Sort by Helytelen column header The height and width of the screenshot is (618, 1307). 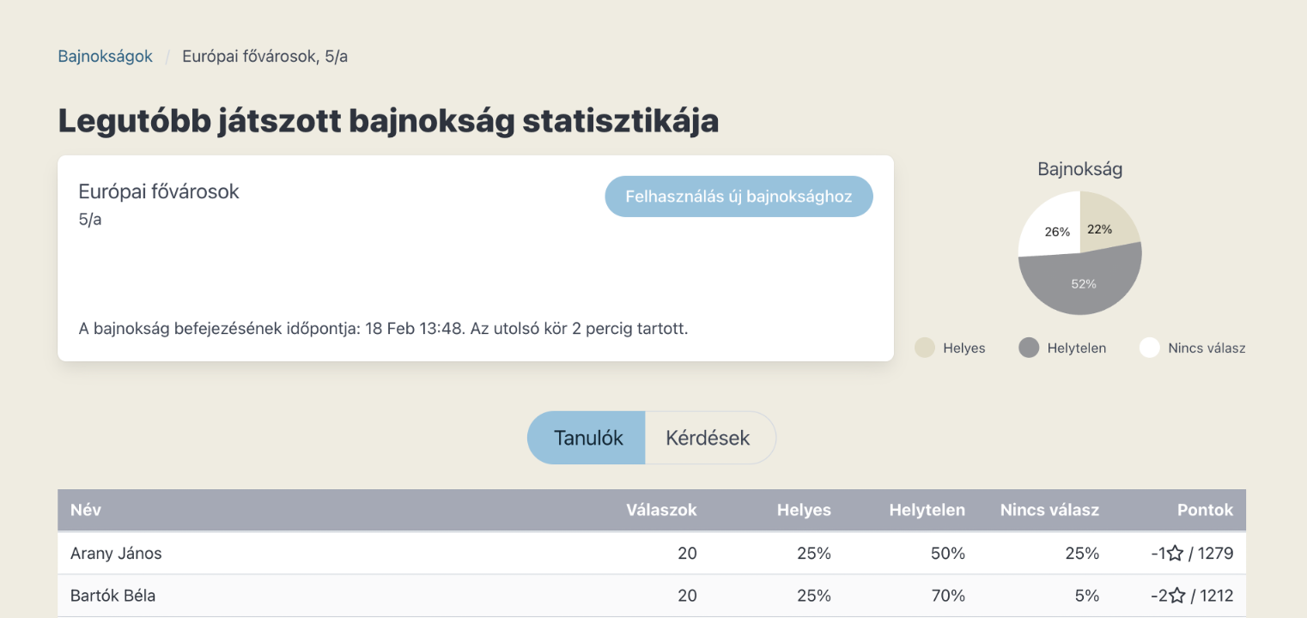[x=927, y=510]
